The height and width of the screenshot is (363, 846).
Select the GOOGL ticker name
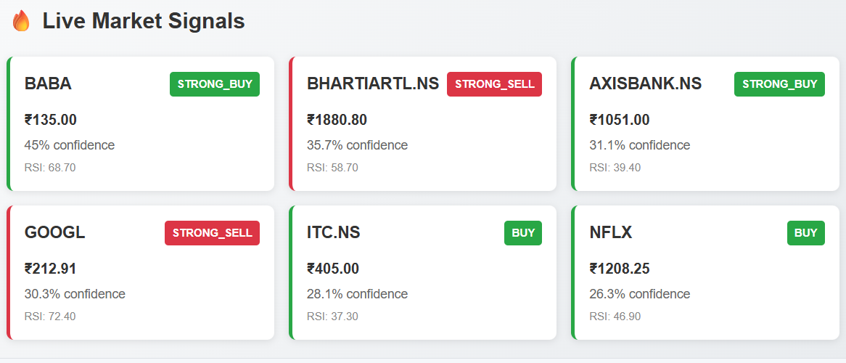tap(55, 233)
